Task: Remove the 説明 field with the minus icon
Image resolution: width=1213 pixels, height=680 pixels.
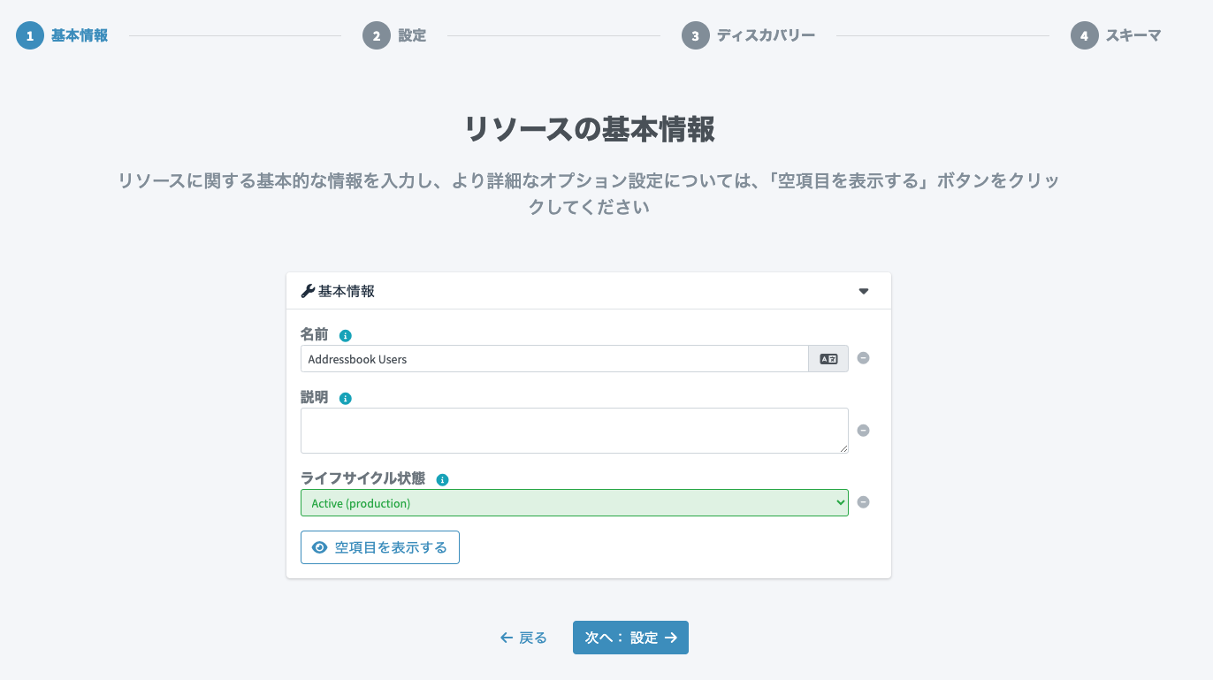Action: [x=864, y=431]
